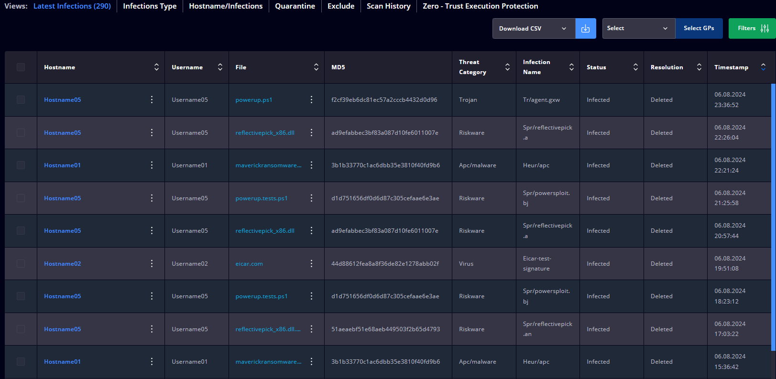Open the Latest Infections (290) view

tap(72, 6)
